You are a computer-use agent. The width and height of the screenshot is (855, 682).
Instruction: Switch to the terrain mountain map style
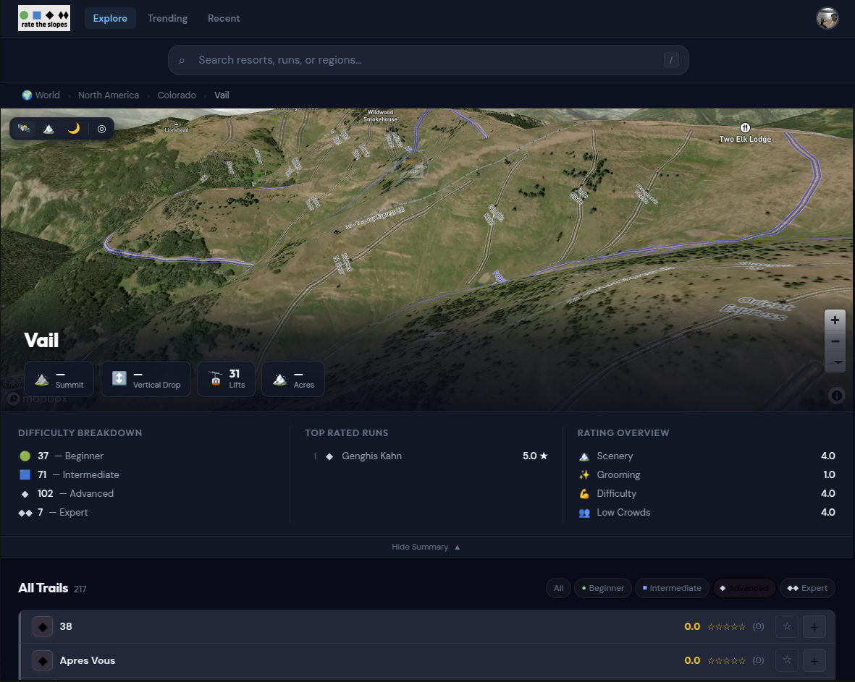49,129
